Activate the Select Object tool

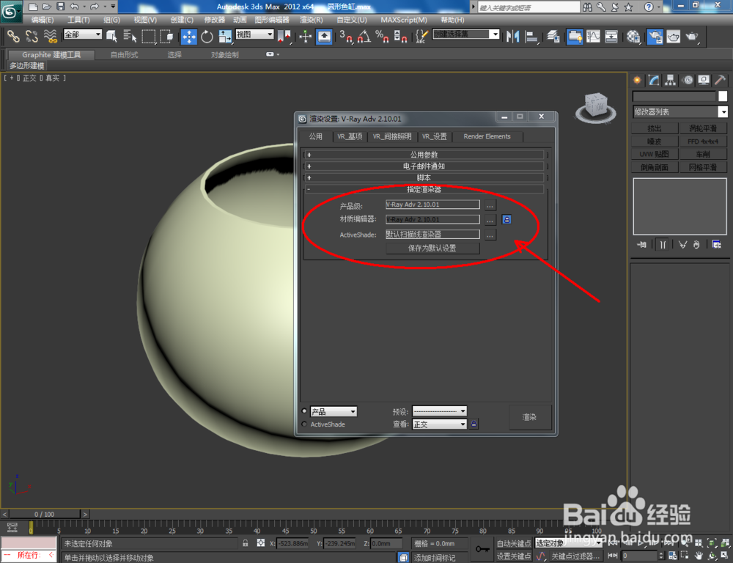click(111, 36)
